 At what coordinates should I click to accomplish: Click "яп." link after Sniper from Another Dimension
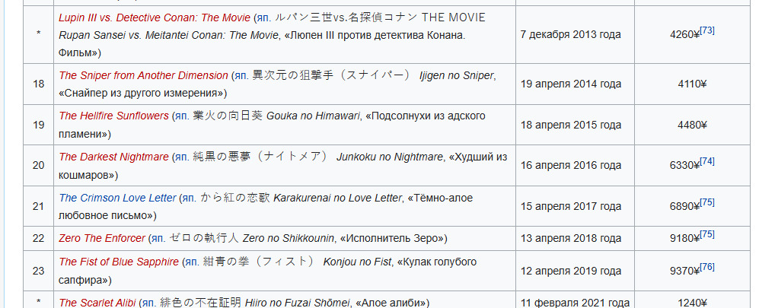(241, 75)
